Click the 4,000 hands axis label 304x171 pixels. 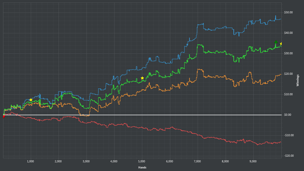coord(114,161)
